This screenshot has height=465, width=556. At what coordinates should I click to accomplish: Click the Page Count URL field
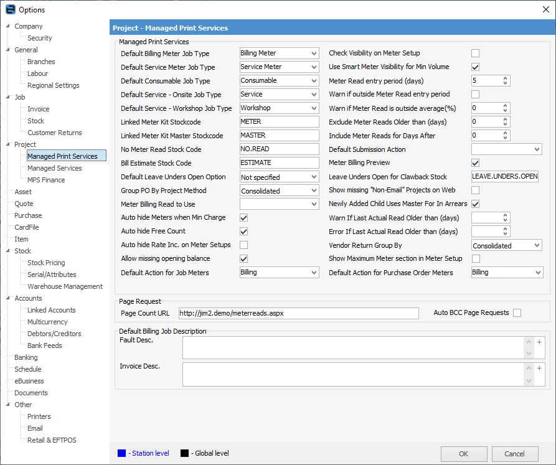[298, 313]
